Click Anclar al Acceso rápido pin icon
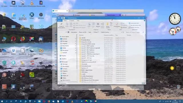The width and height of the screenshot is (183, 103). click(x=61, y=24)
